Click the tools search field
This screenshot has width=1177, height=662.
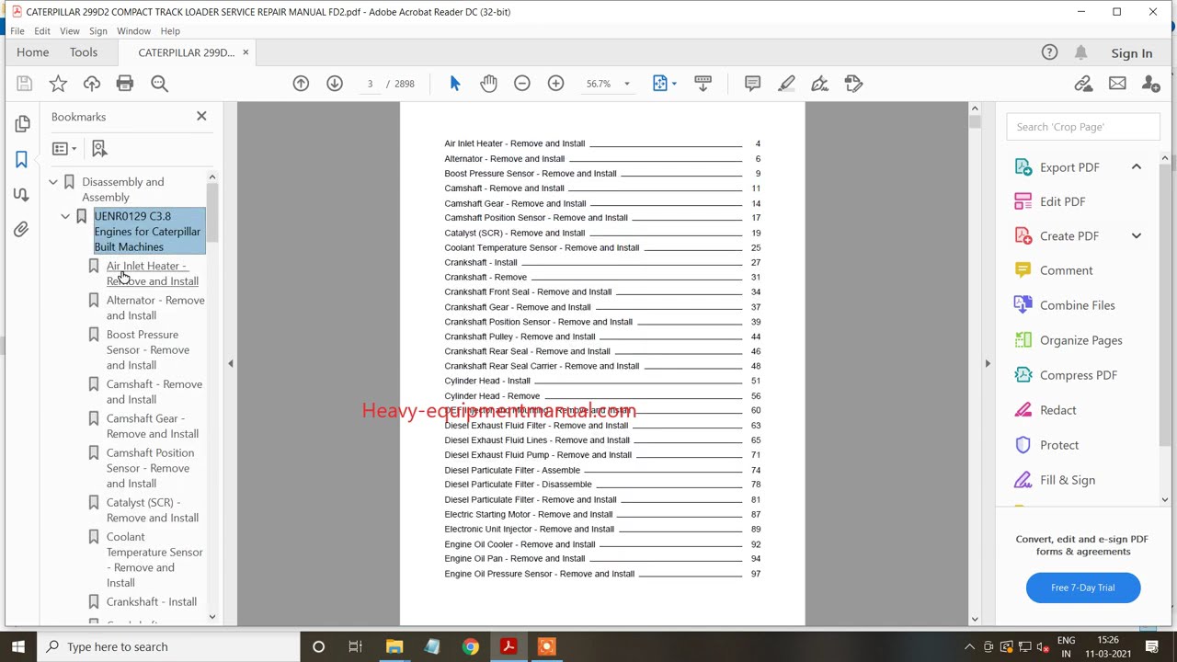coord(1083,127)
